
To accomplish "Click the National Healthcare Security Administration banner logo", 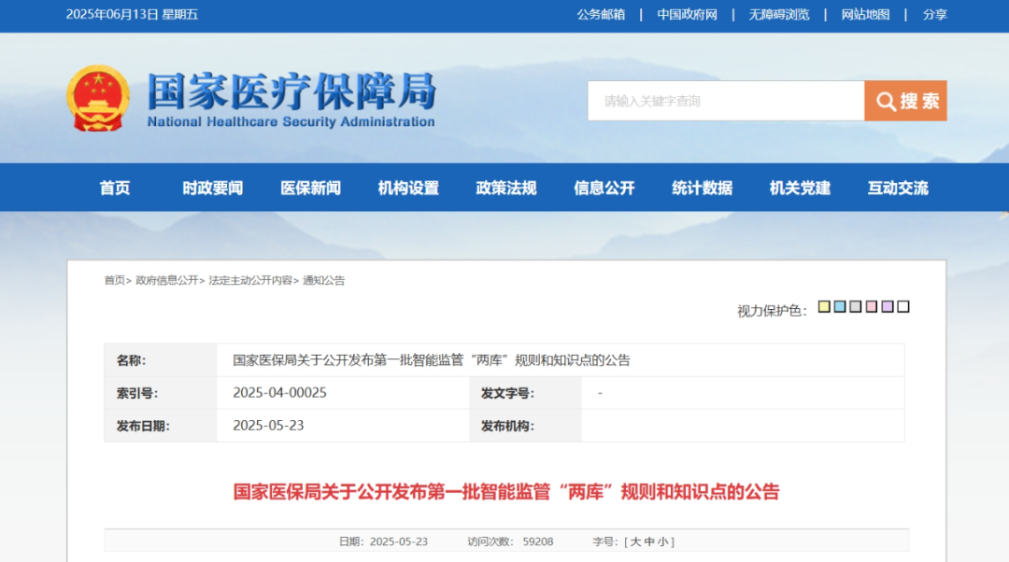I will point(290,97).
